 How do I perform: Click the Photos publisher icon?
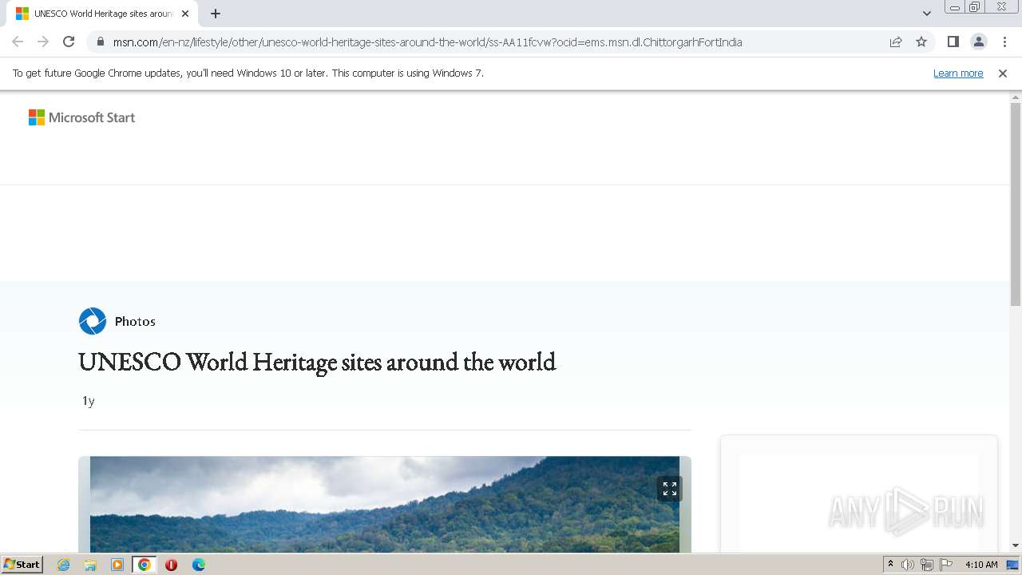[93, 321]
